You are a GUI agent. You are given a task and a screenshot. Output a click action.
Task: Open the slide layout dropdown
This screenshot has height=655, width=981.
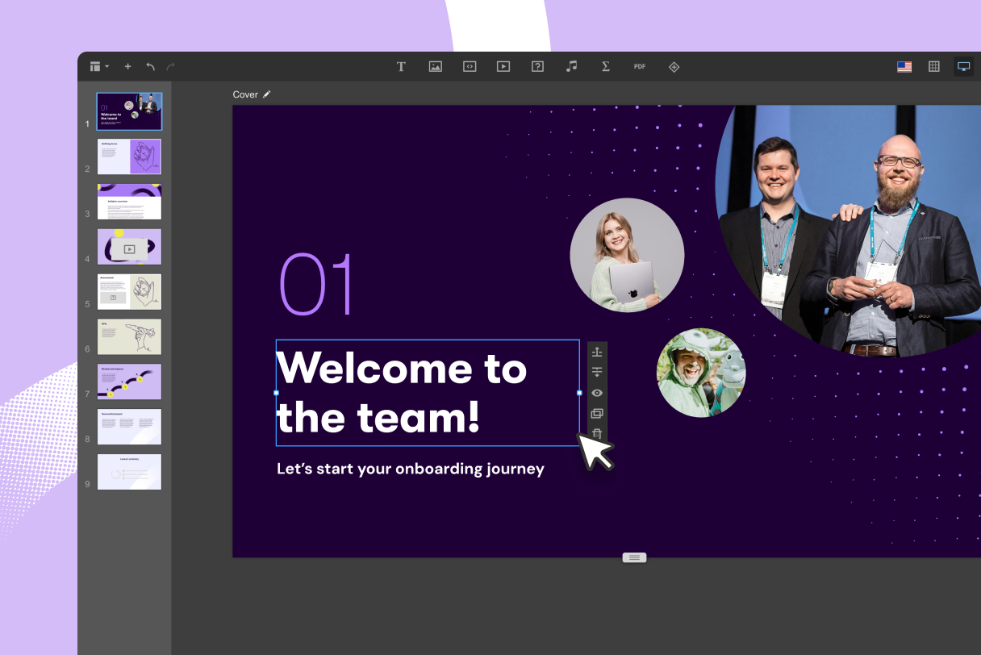pos(99,66)
